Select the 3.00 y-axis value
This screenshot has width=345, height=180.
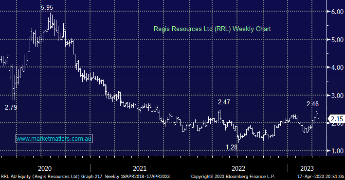338,96
